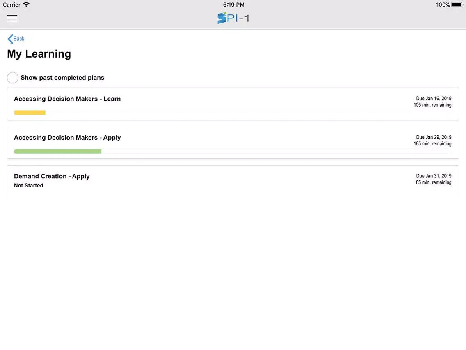
Task: Click the Wi-Fi status icon
Action: 27,5
